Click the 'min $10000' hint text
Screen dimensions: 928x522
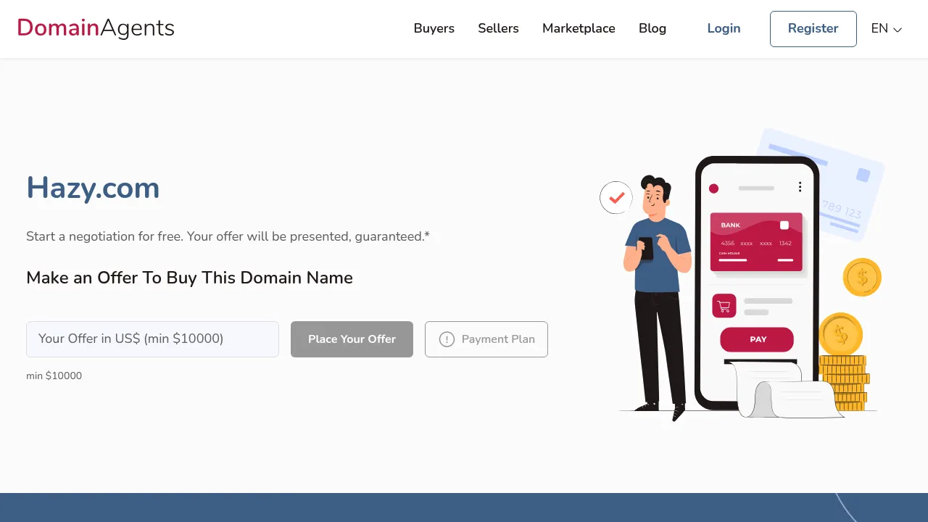coord(54,376)
